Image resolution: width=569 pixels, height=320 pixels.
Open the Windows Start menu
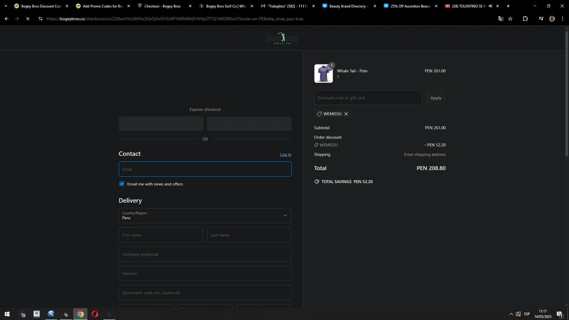pyautogui.click(x=6, y=314)
